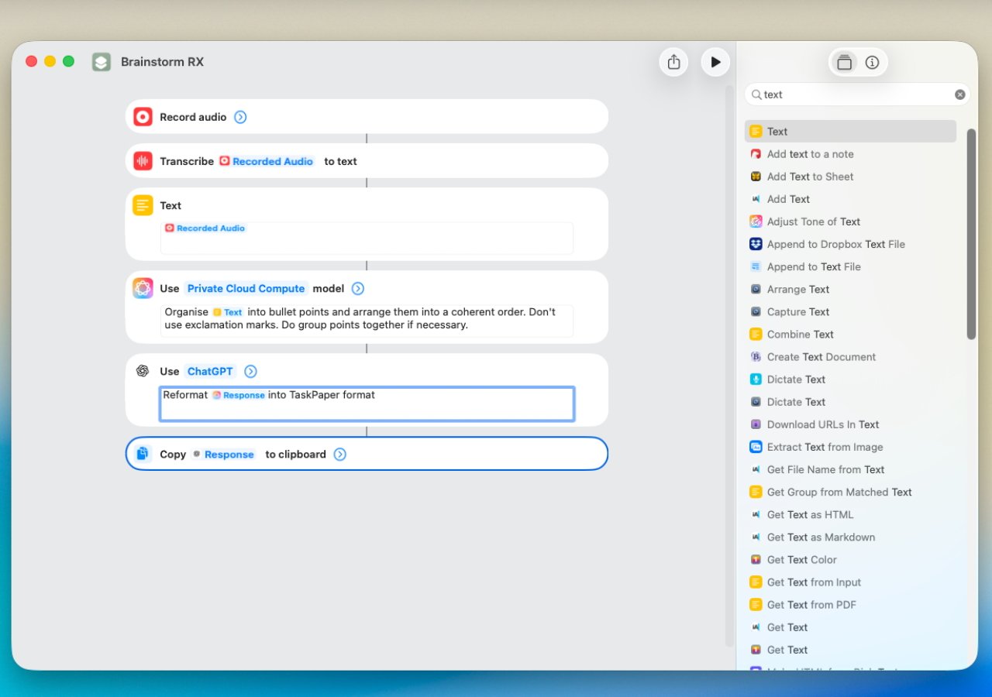Click the Brainstorm RX shortcut icon
The image size is (992, 697).
click(x=102, y=62)
